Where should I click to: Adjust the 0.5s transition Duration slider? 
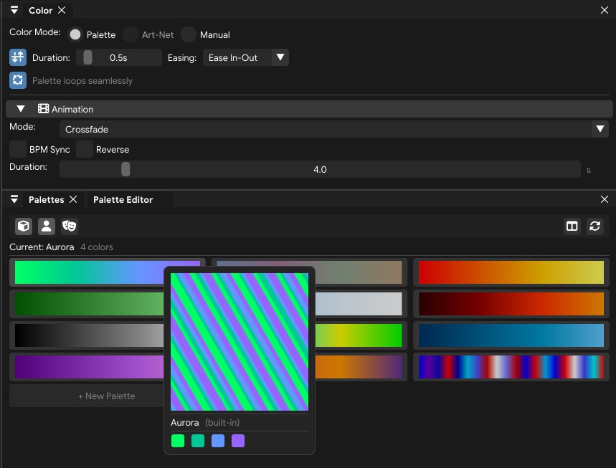click(118, 58)
